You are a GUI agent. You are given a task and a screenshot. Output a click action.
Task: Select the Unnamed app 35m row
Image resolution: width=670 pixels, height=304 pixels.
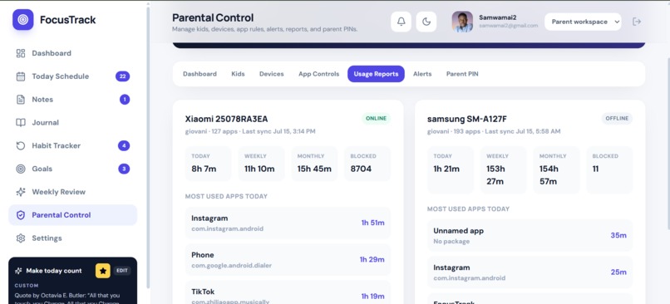pyautogui.click(x=530, y=235)
